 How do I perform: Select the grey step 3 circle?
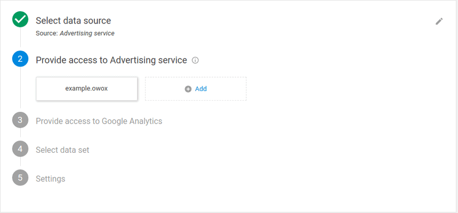click(x=20, y=120)
